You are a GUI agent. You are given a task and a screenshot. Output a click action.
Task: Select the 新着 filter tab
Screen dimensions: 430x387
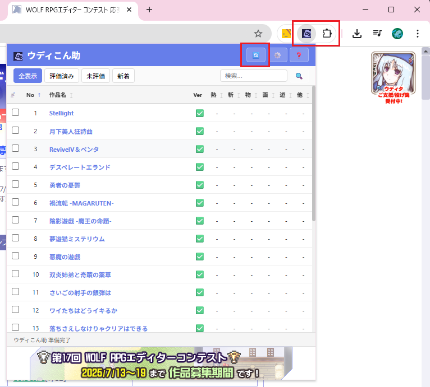[123, 76]
